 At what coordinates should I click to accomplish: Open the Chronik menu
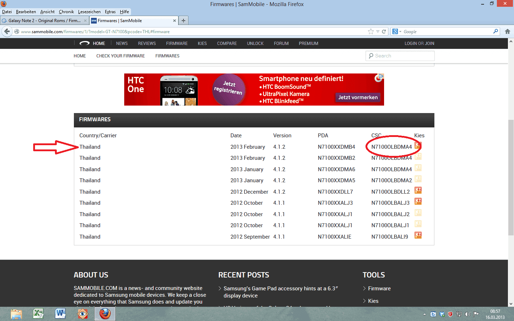[66, 12]
